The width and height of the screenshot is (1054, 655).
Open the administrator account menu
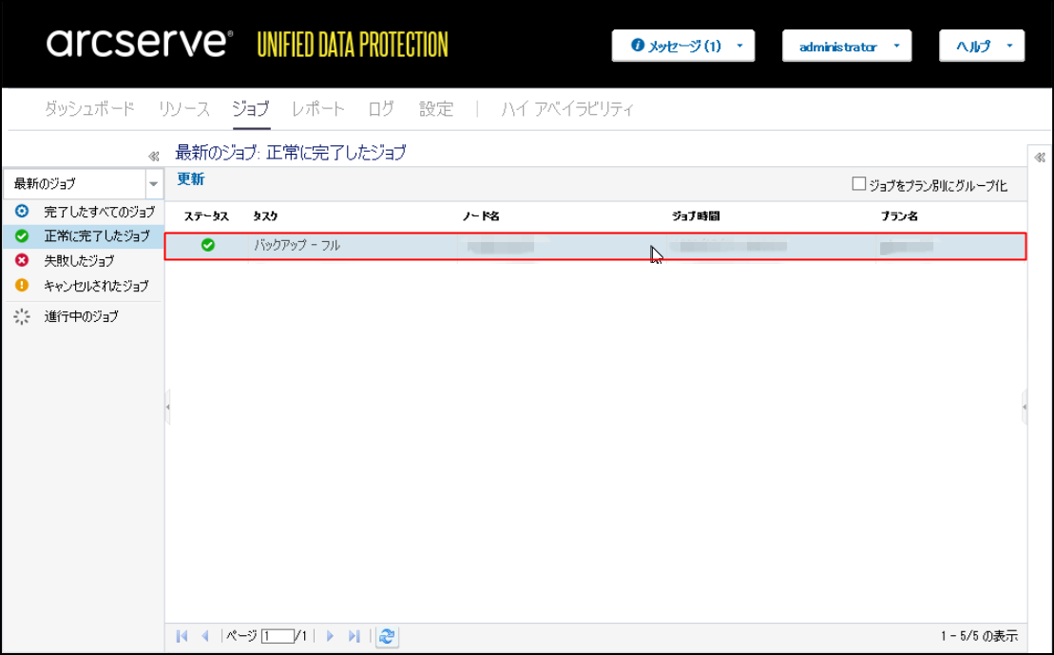[x=847, y=46]
